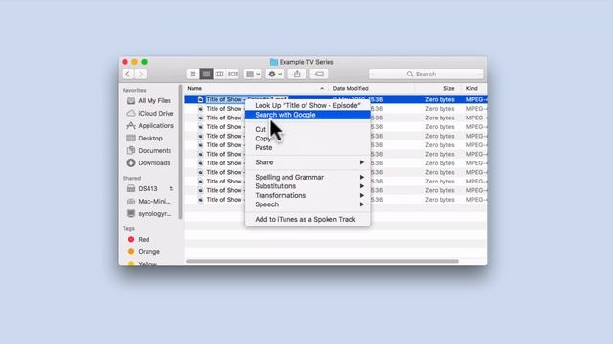Image resolution: width=613 pixels, height=344 pixels.
Task: Select DS413 shared server
Action: point(143,189)
